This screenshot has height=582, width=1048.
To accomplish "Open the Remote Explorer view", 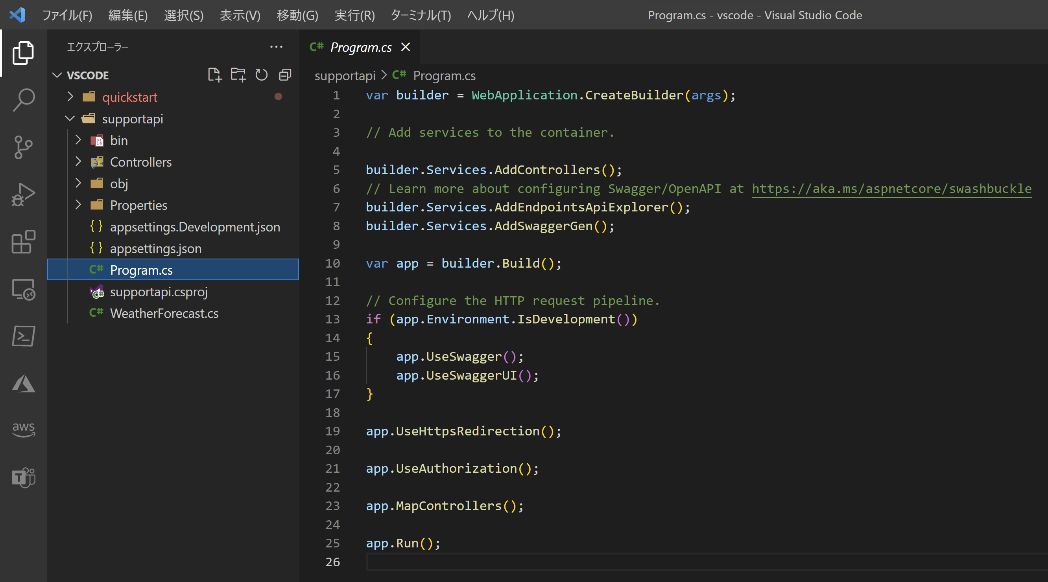I will 23,289.
